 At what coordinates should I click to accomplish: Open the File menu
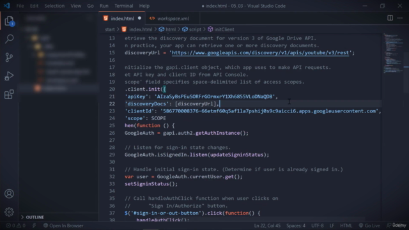(20, 6)
